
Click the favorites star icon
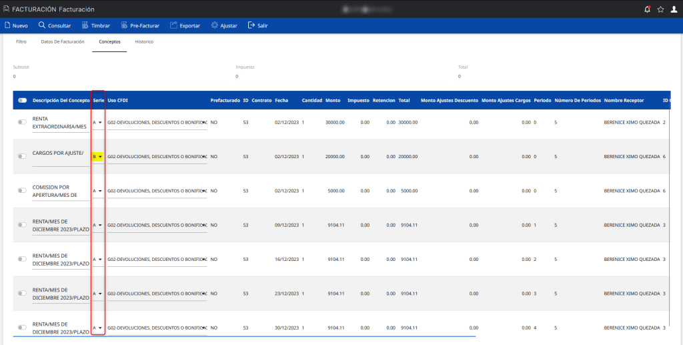pos(660,9)
